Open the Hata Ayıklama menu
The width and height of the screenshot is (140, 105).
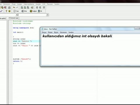click(x=29, y=4)
